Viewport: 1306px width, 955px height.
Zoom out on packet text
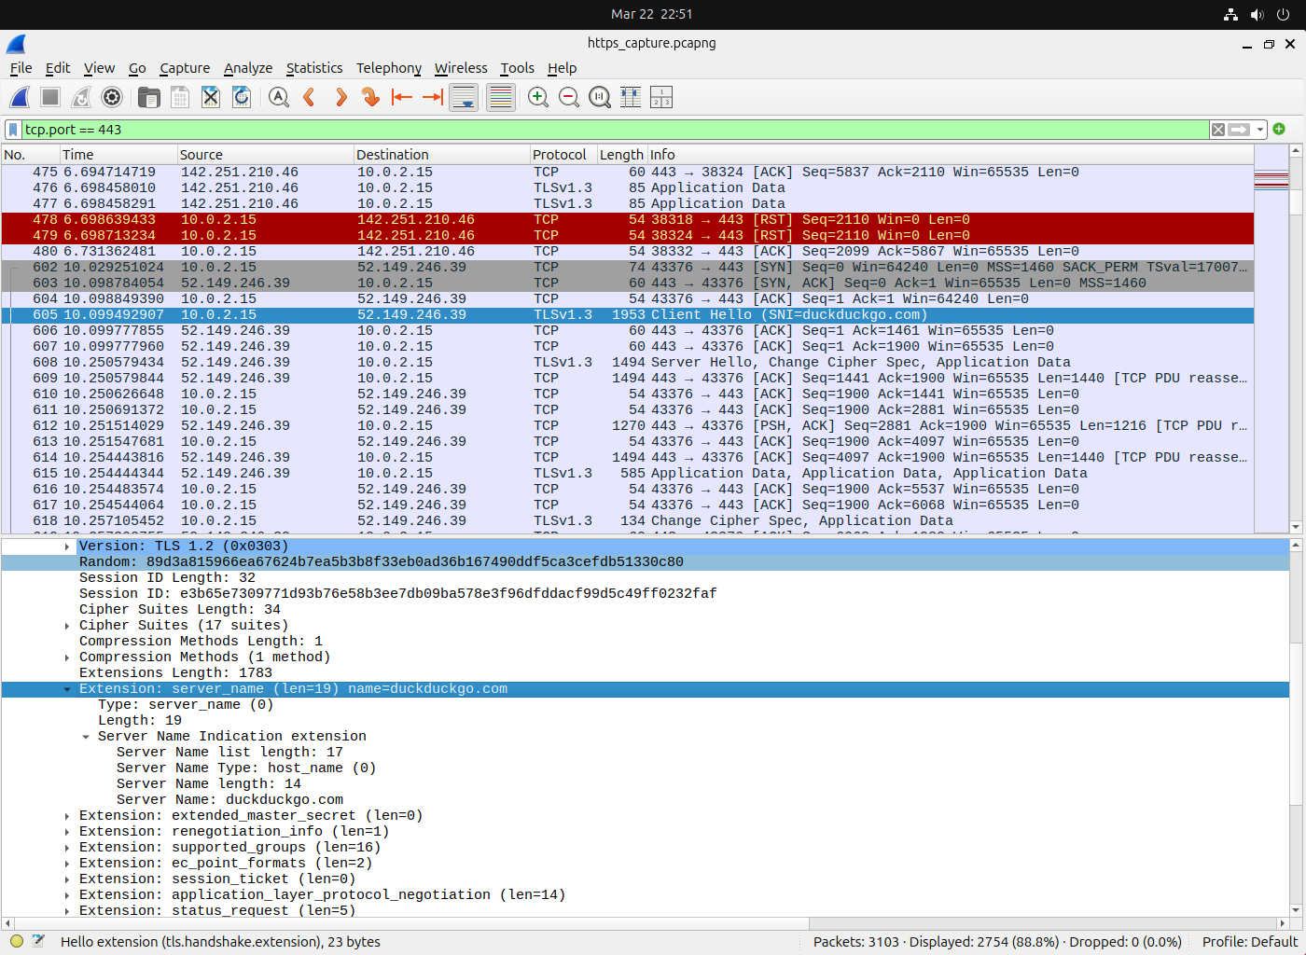pyautogui.click(x=569, y=97)
